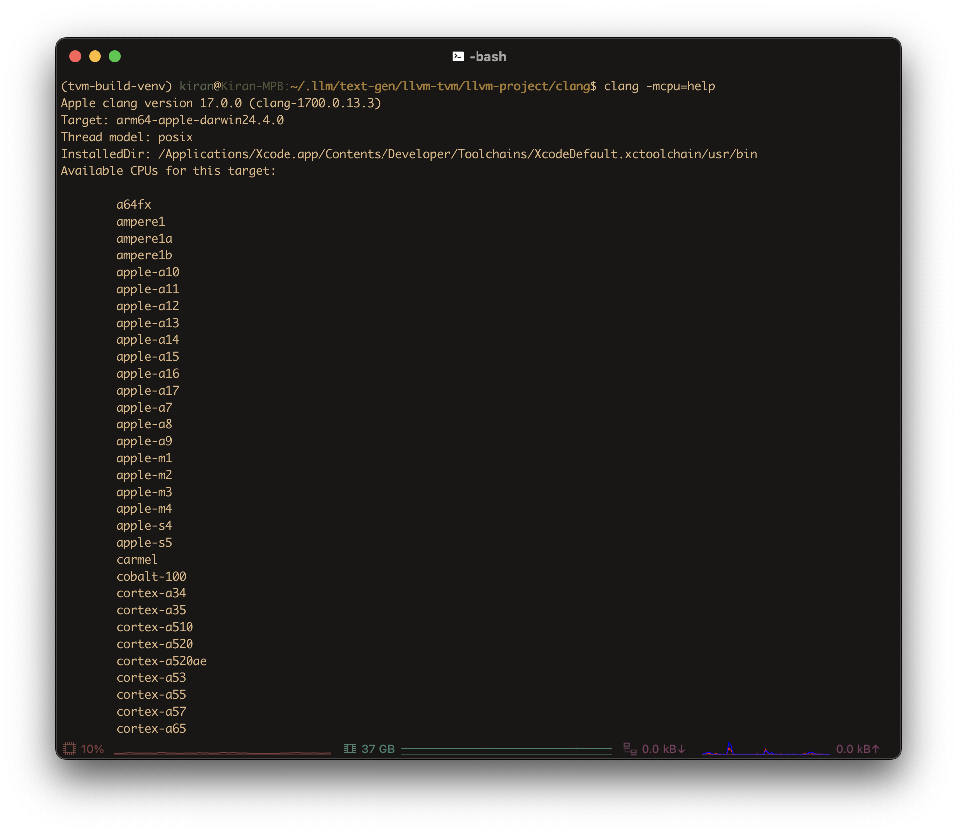Click the apple-m2 entry

click(x=144, y=475)
